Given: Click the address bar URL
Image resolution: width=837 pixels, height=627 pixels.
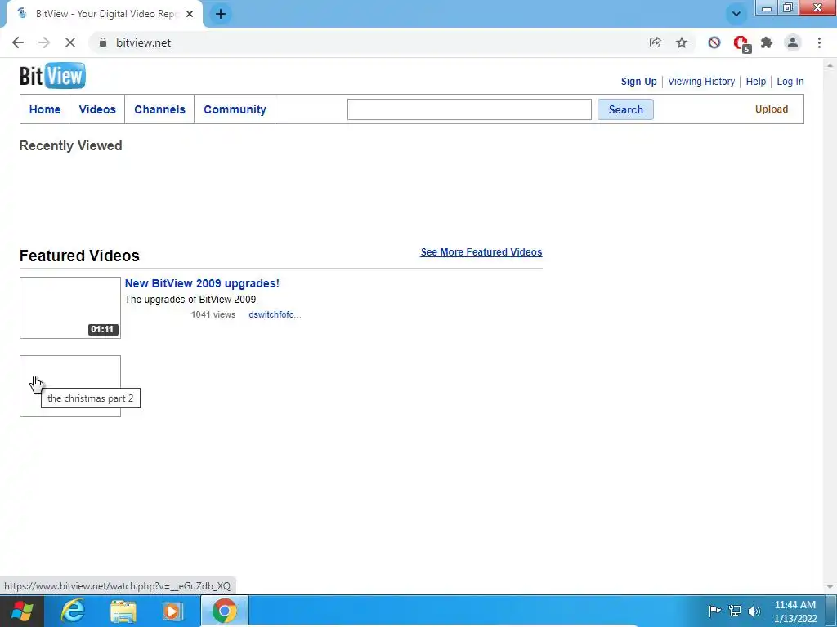Looking at the screenshot, I should point(144,42).
